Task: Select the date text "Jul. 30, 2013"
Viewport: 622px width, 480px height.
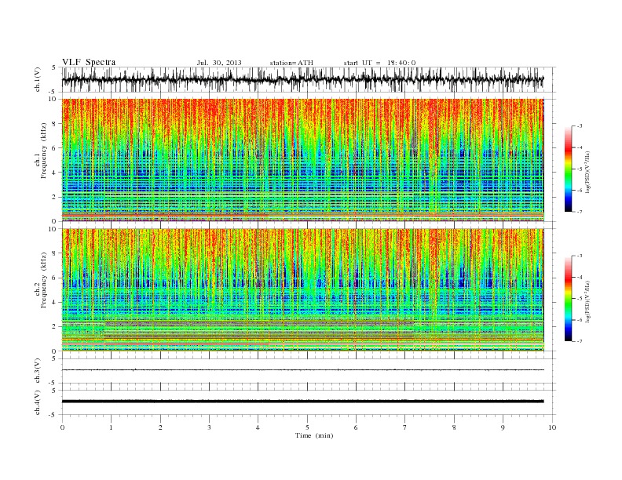Action: [x=219, y=63]
